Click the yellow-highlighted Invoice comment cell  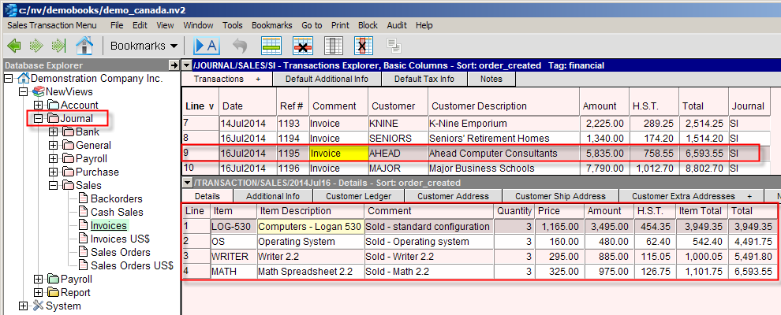point(337,153)
